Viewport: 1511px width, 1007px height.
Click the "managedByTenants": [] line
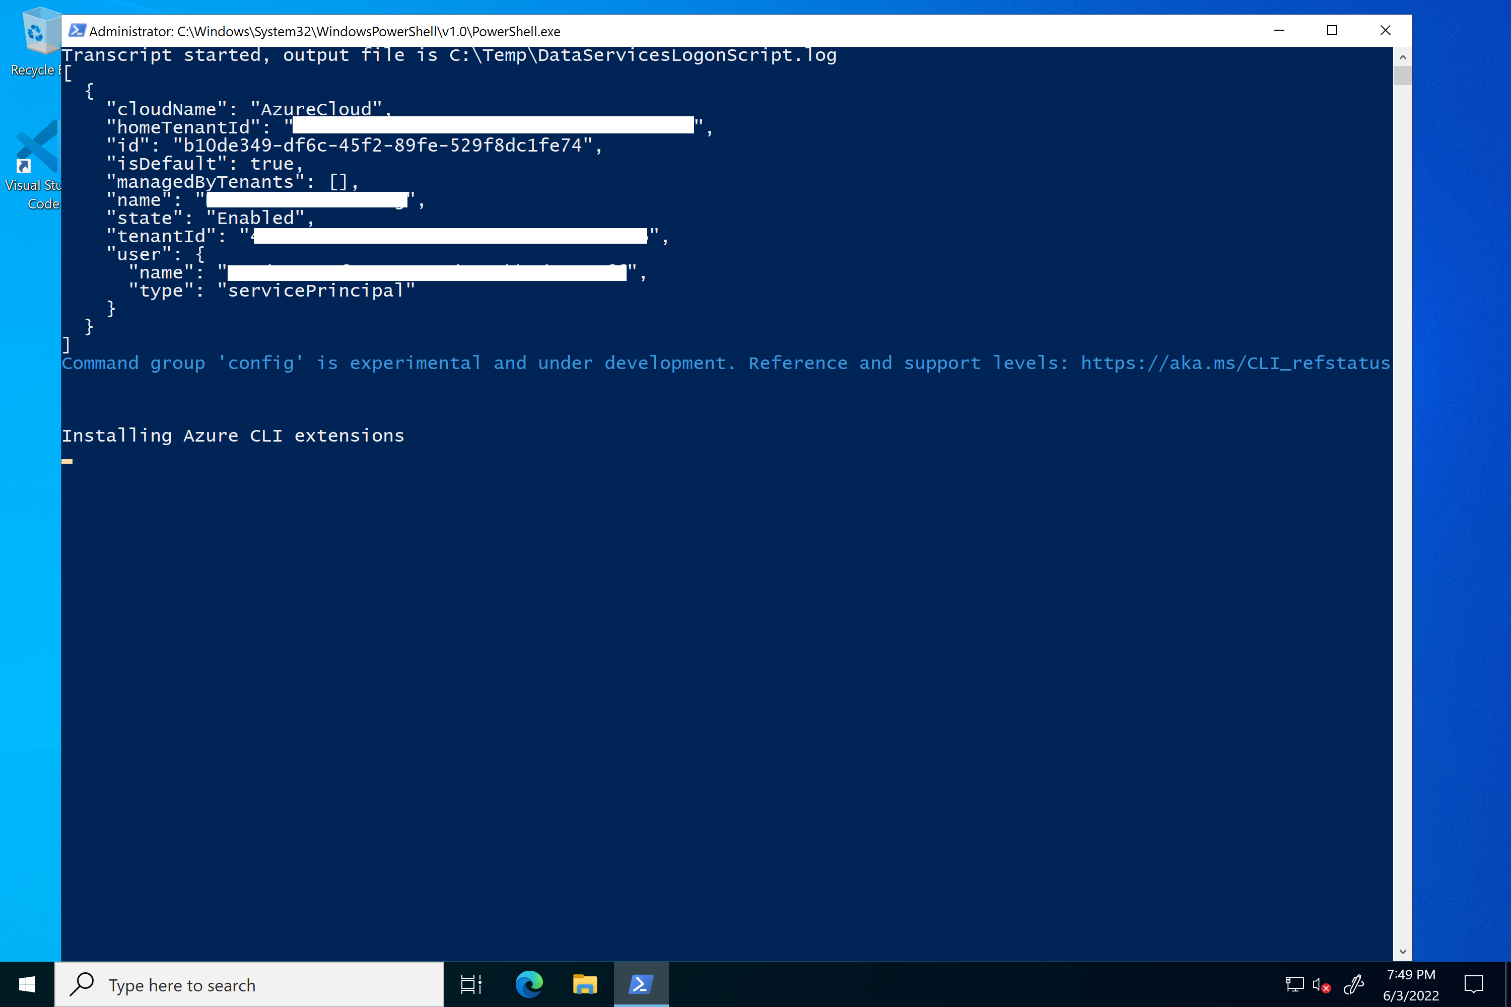(233, 182)
